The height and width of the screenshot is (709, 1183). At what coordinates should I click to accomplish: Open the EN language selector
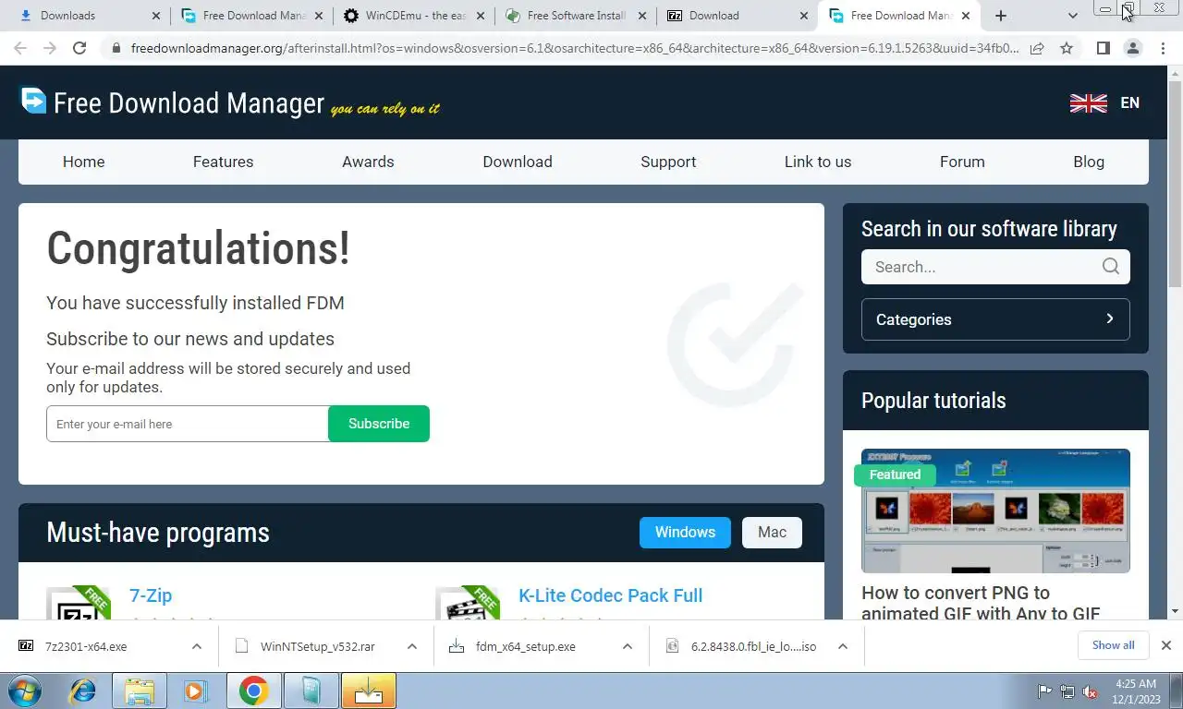tap(1129, 103)
